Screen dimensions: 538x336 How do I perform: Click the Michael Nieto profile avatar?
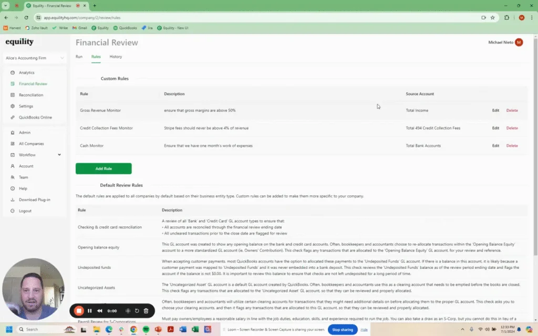pyautogui.click(x=519, y=41)
